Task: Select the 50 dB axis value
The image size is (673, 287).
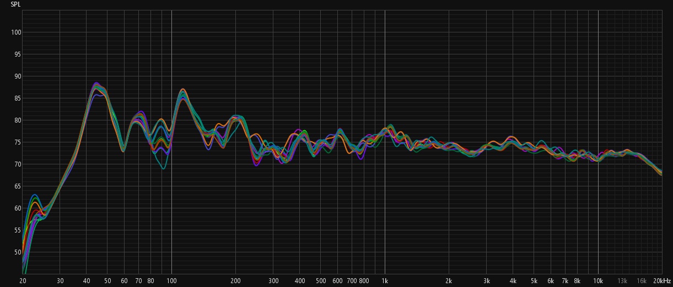Action: 18,252
